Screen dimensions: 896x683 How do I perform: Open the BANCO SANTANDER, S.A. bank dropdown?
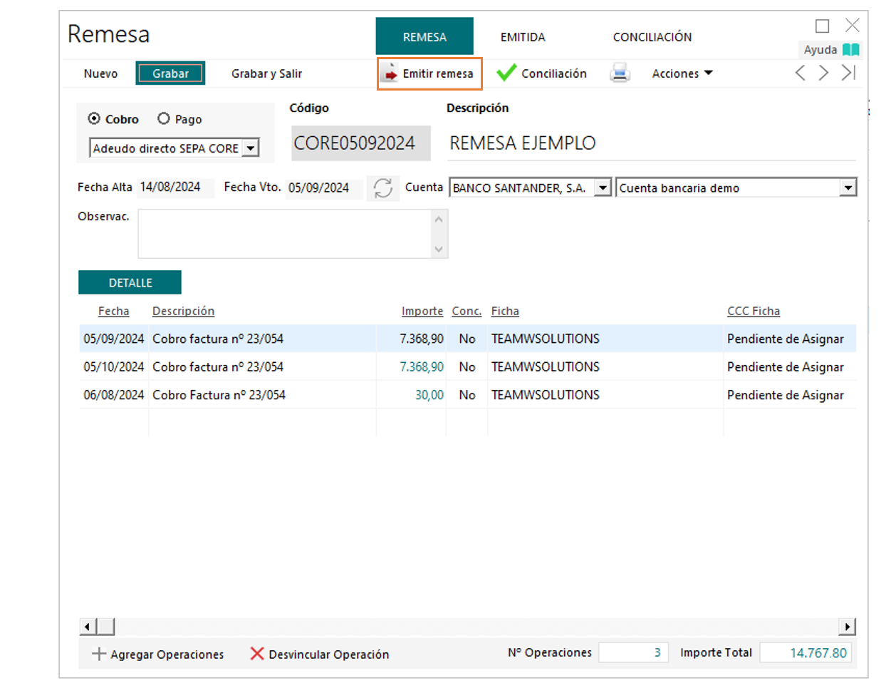coord(603,188)
